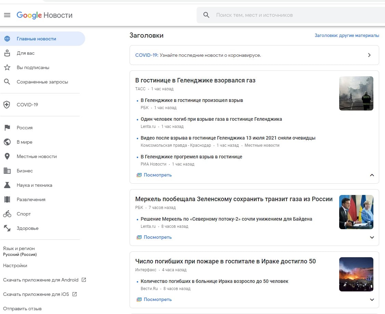
Task: Open the Спорт category
Action: coord(24,214)
